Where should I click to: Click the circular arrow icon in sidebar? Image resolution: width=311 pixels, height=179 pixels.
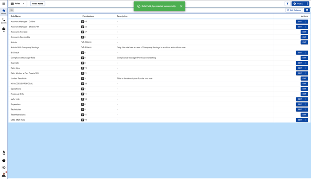pyautogui.click(x=4, y=167)
